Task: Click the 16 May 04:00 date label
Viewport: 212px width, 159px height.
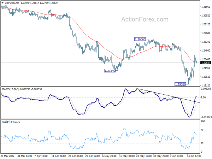Action: tap(127, 156)
